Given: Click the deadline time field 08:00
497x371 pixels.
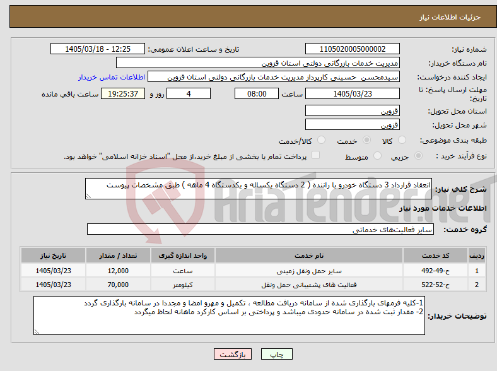Looking at the screenshot, I should (x=257, y=93).
